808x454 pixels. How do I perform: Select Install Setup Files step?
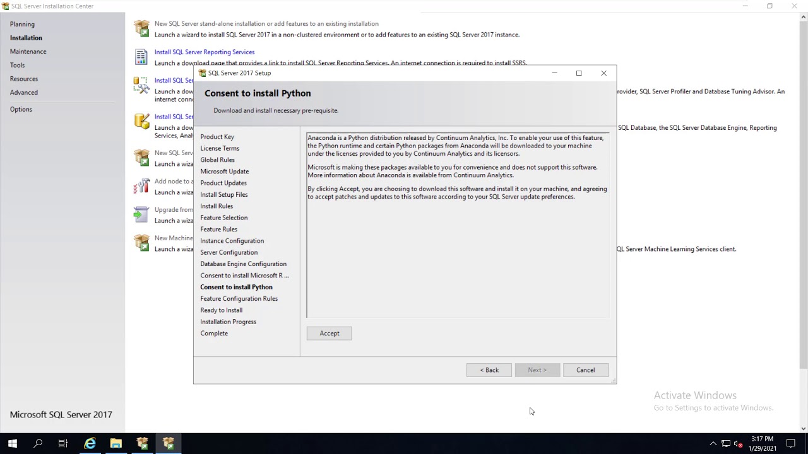click(x=224, y=194)
